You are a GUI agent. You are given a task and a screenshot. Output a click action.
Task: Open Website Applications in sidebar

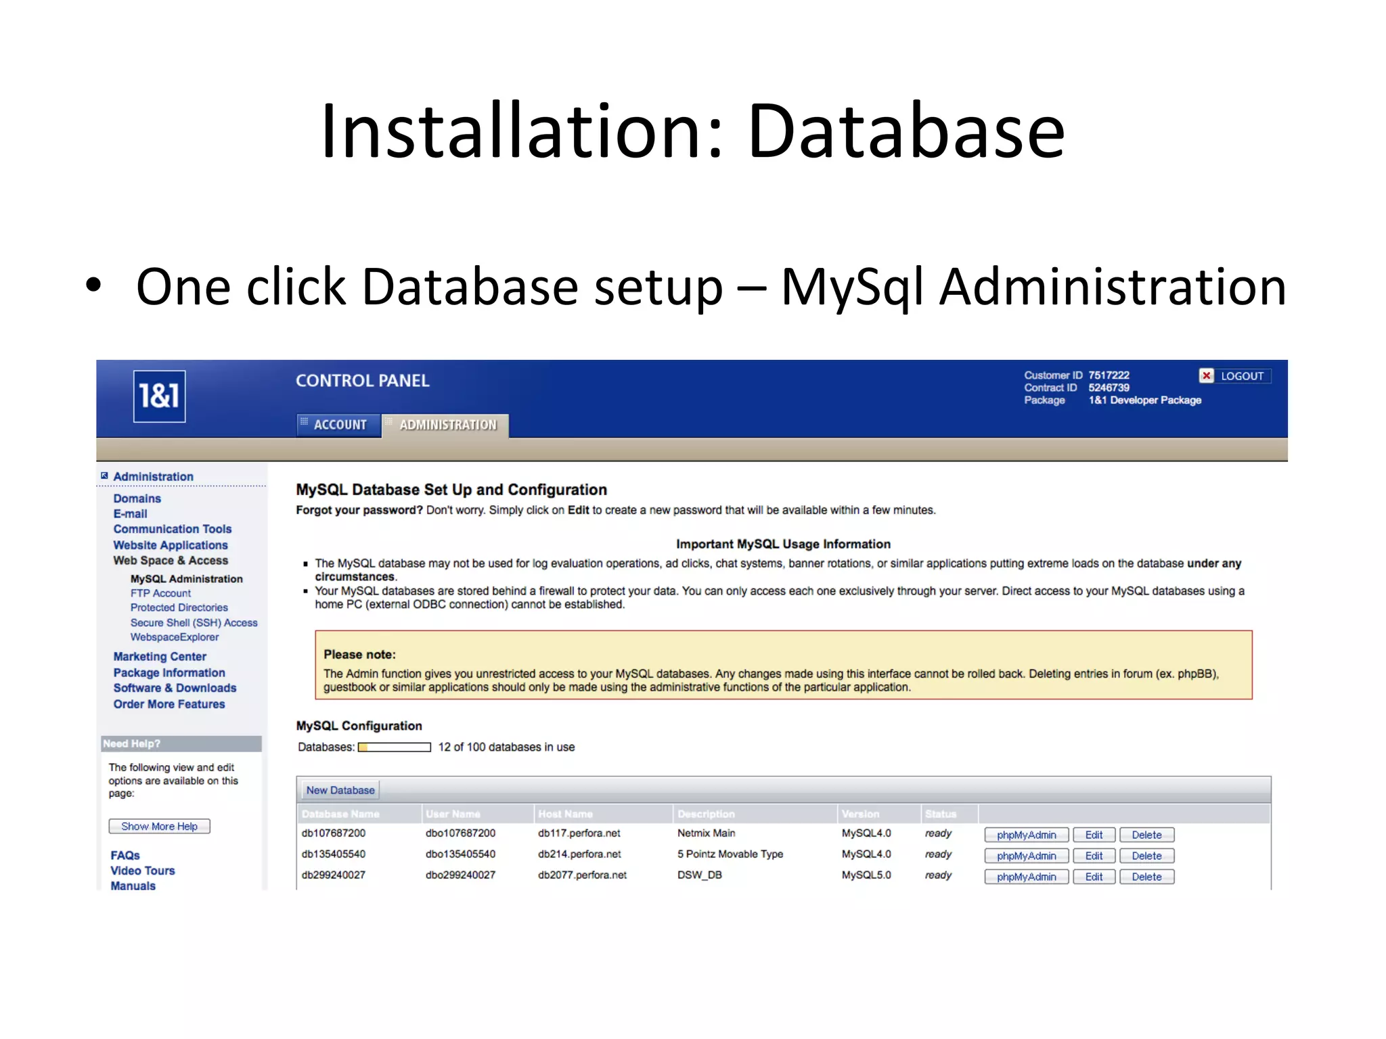pos(170,545)
